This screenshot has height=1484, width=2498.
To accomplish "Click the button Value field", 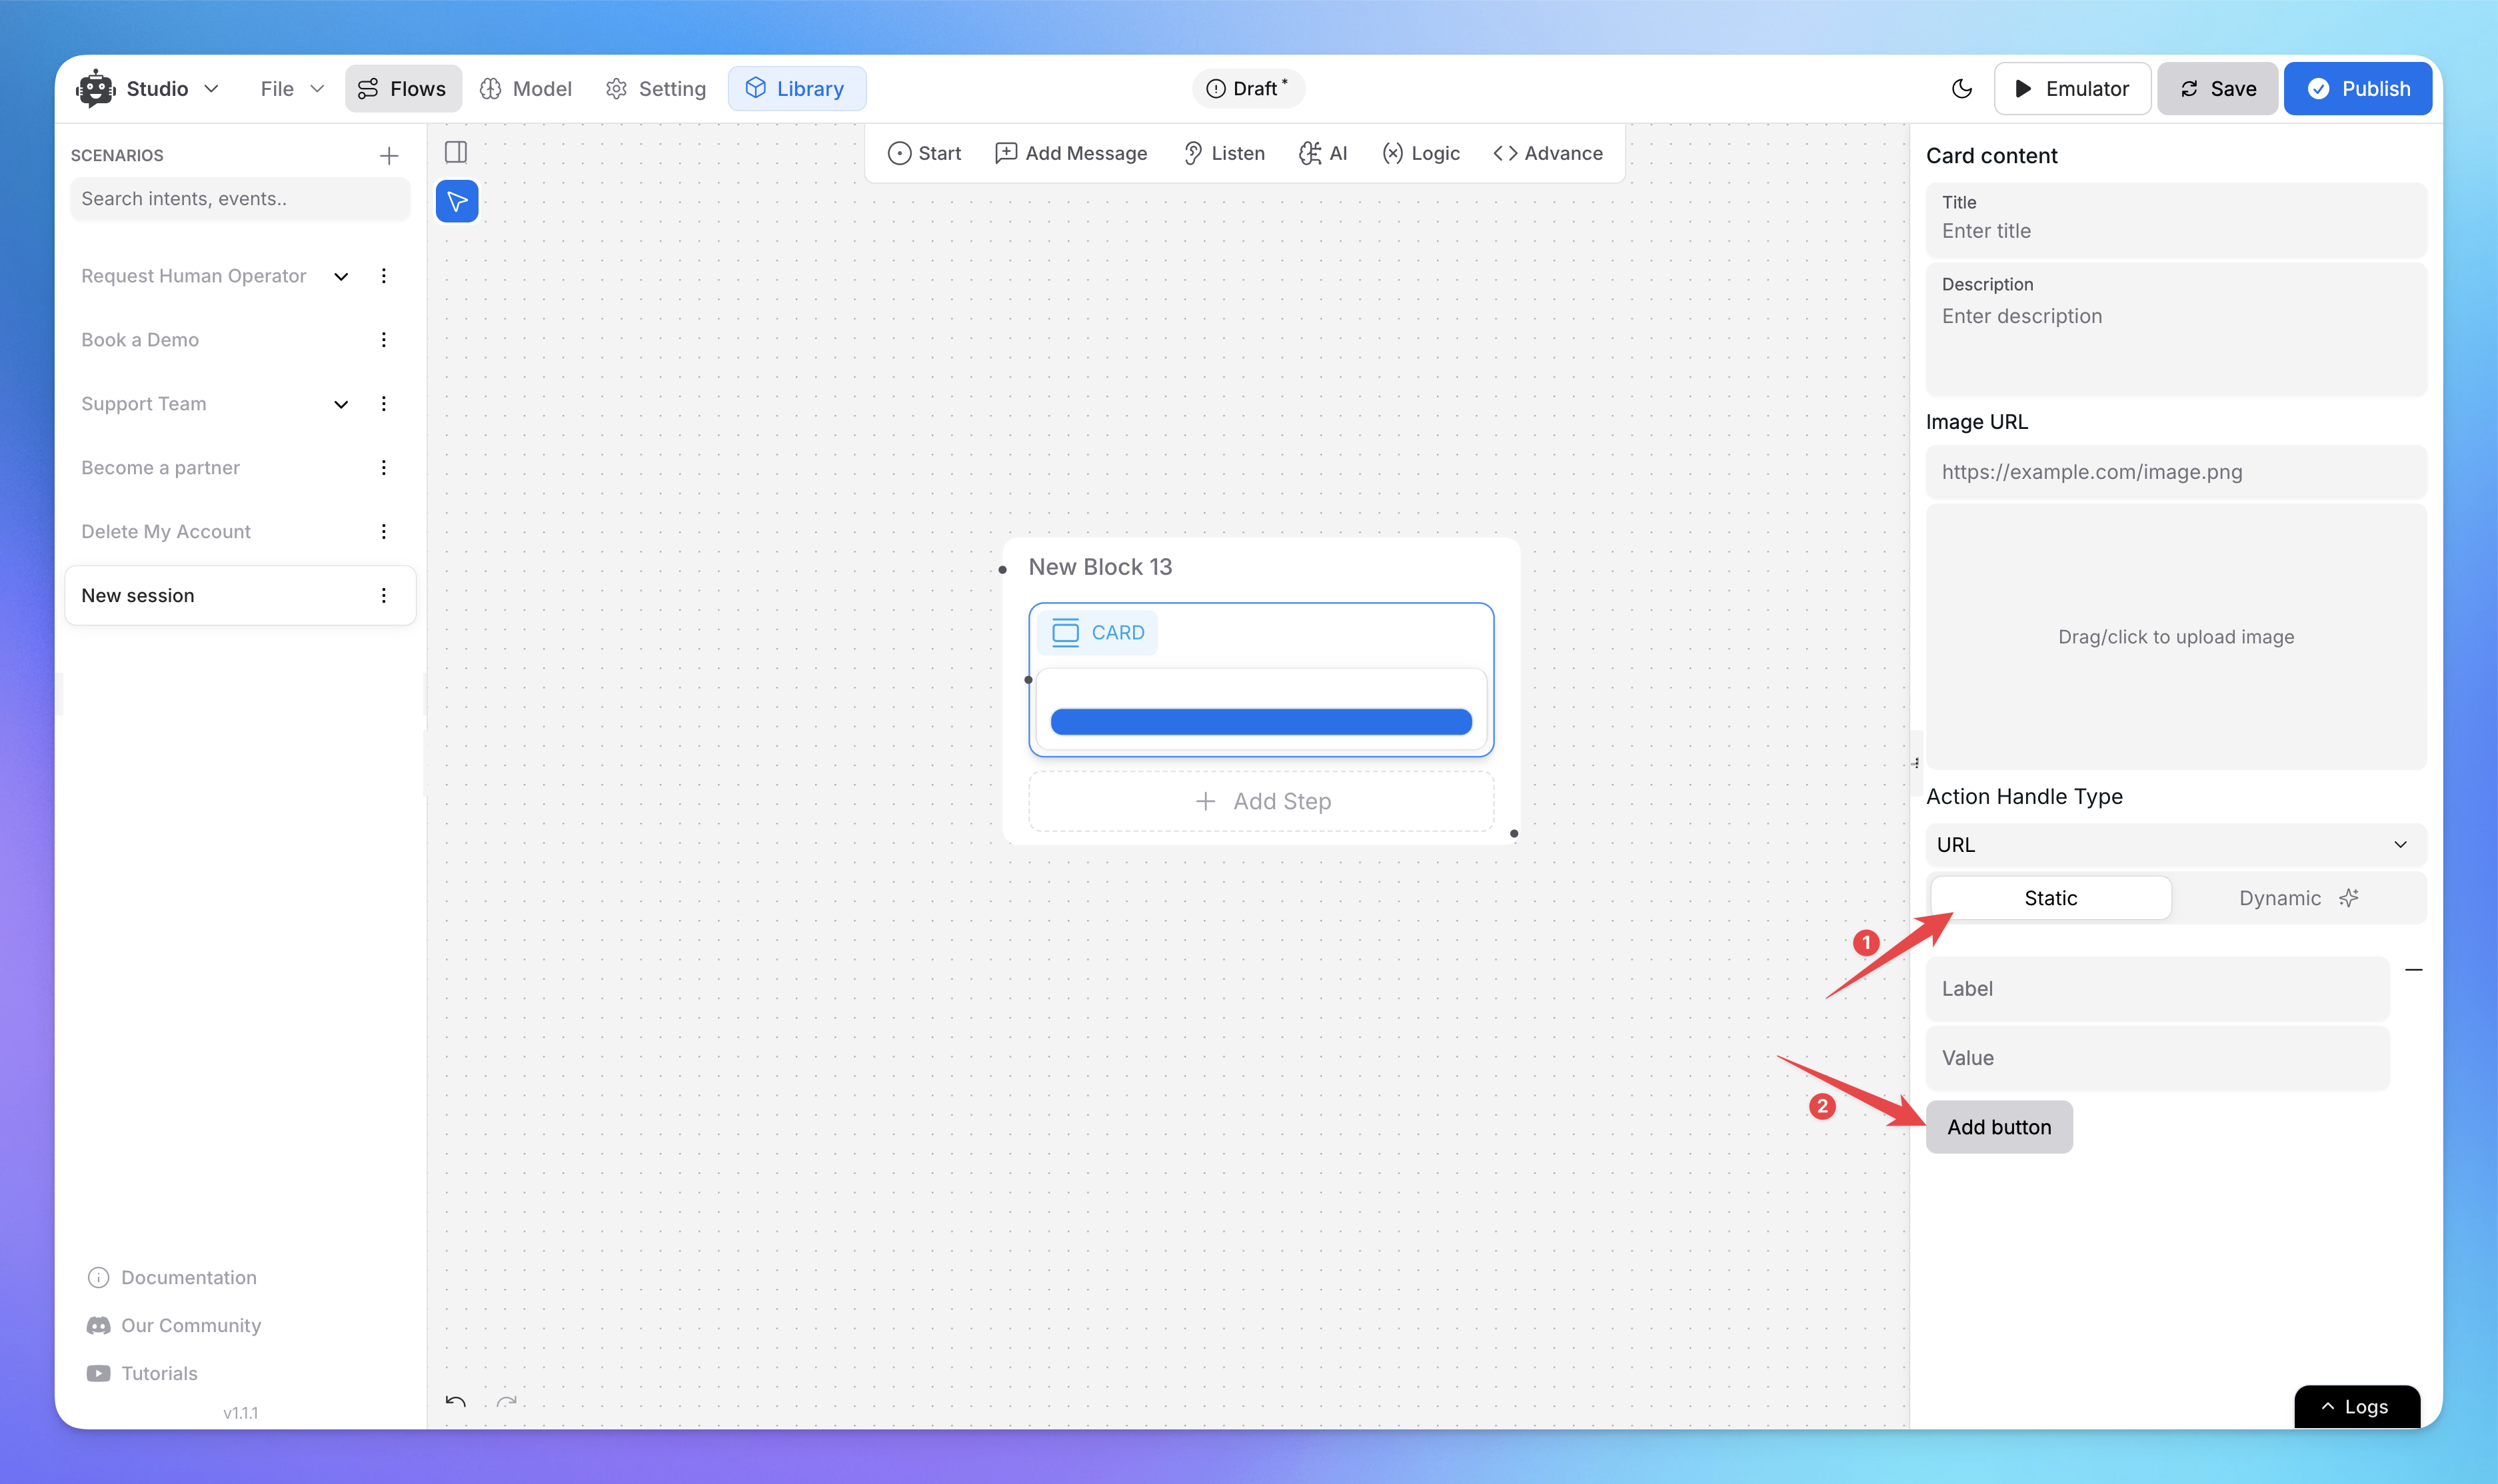I will [2157, 1058].
